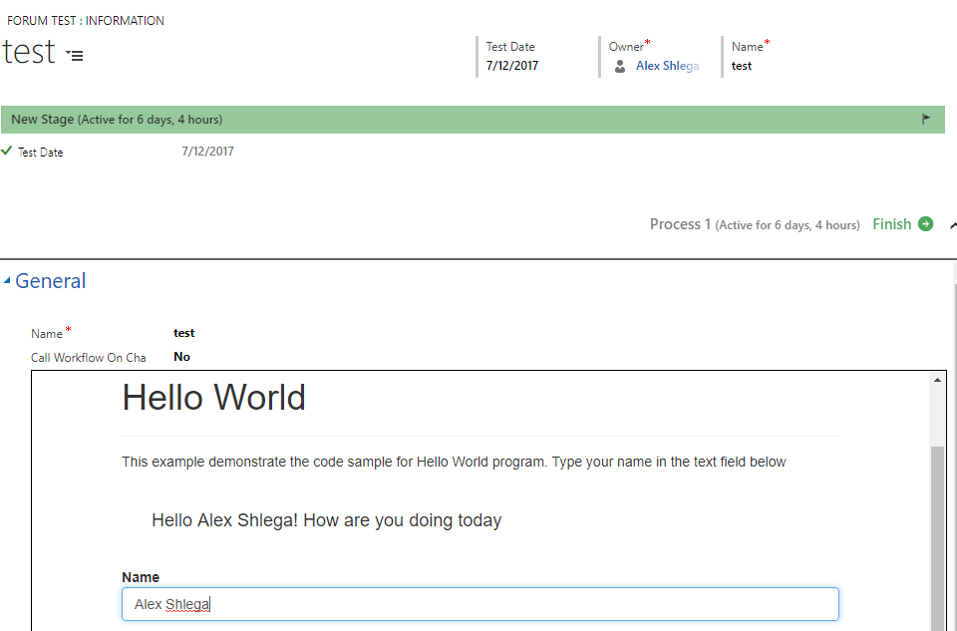957x631 pixels.
Task: Click the scroll up arrow in Hello World frame
Action: (937, 380)
